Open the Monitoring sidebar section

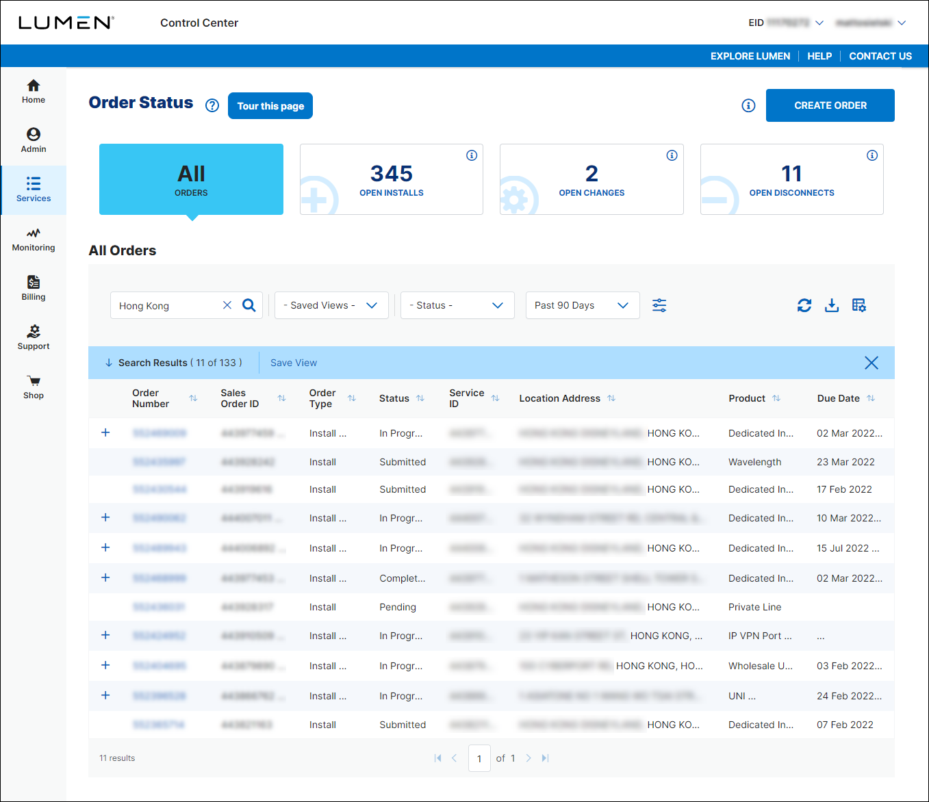click(x=33, y=240)
